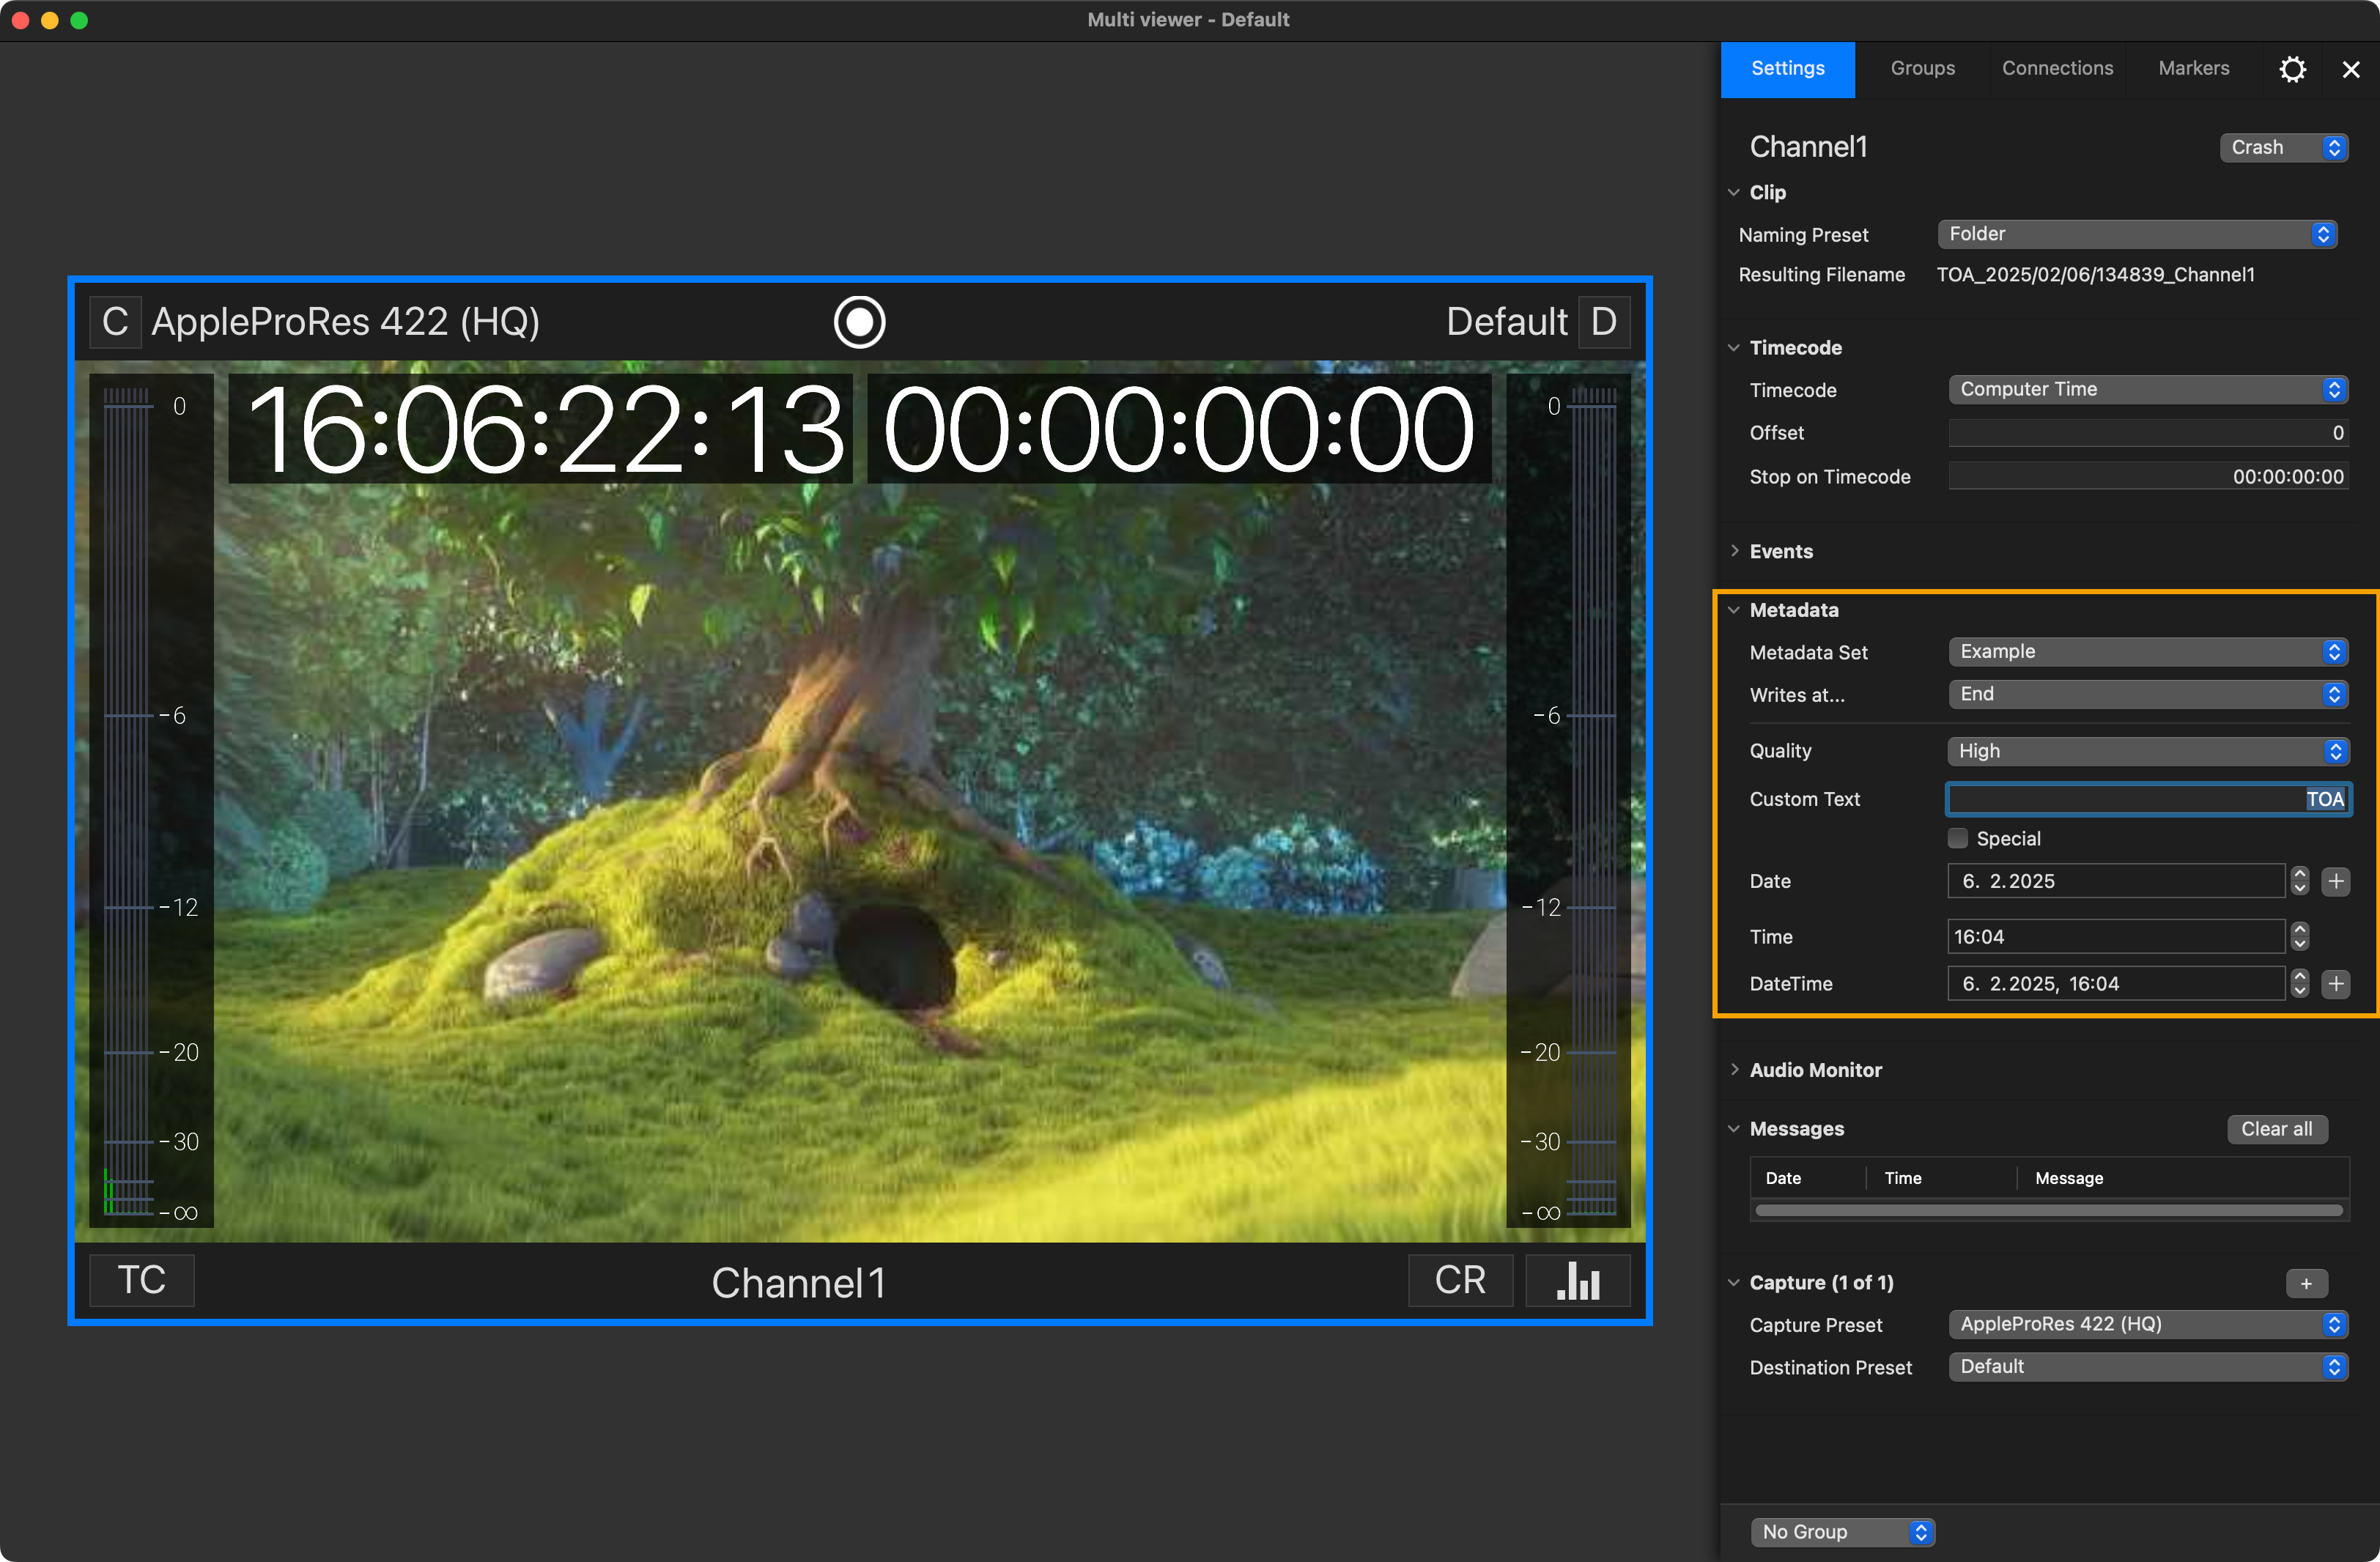Expand the Audio Monitor section
Viewport: 2380px width, 1562px height.
1734,1070
